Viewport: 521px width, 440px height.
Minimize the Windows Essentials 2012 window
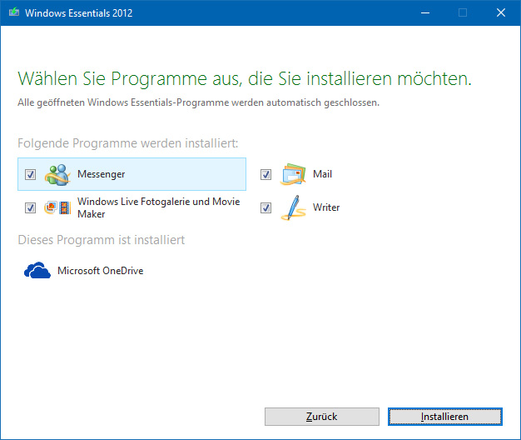(x=425, y=12)
